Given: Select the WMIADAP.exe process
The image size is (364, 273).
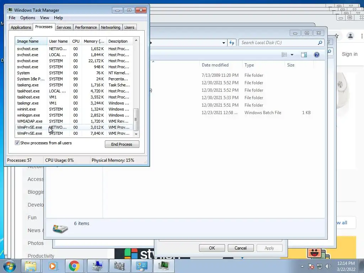Looking at the screenshot, I should pos(74,121).
